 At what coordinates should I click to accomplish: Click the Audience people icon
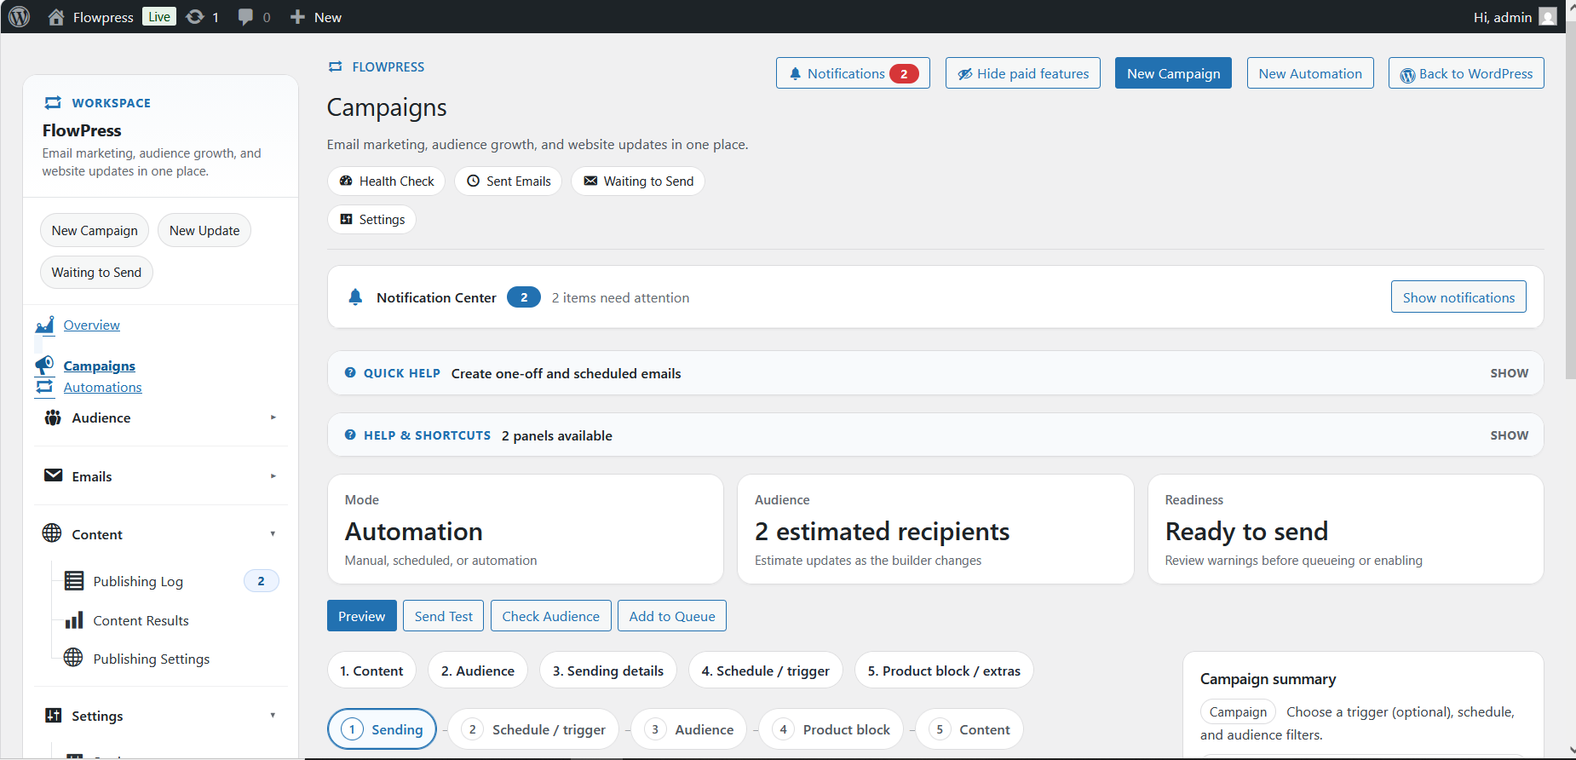point(53,417)
